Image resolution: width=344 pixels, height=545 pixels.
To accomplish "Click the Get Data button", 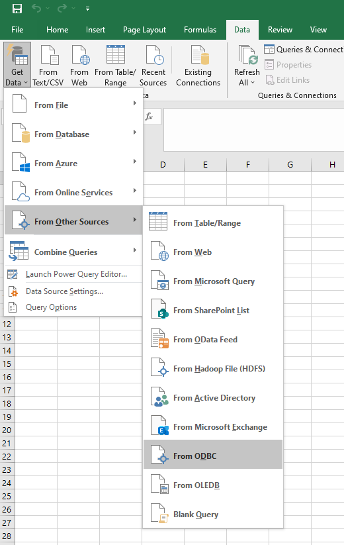I will [17, 65].
